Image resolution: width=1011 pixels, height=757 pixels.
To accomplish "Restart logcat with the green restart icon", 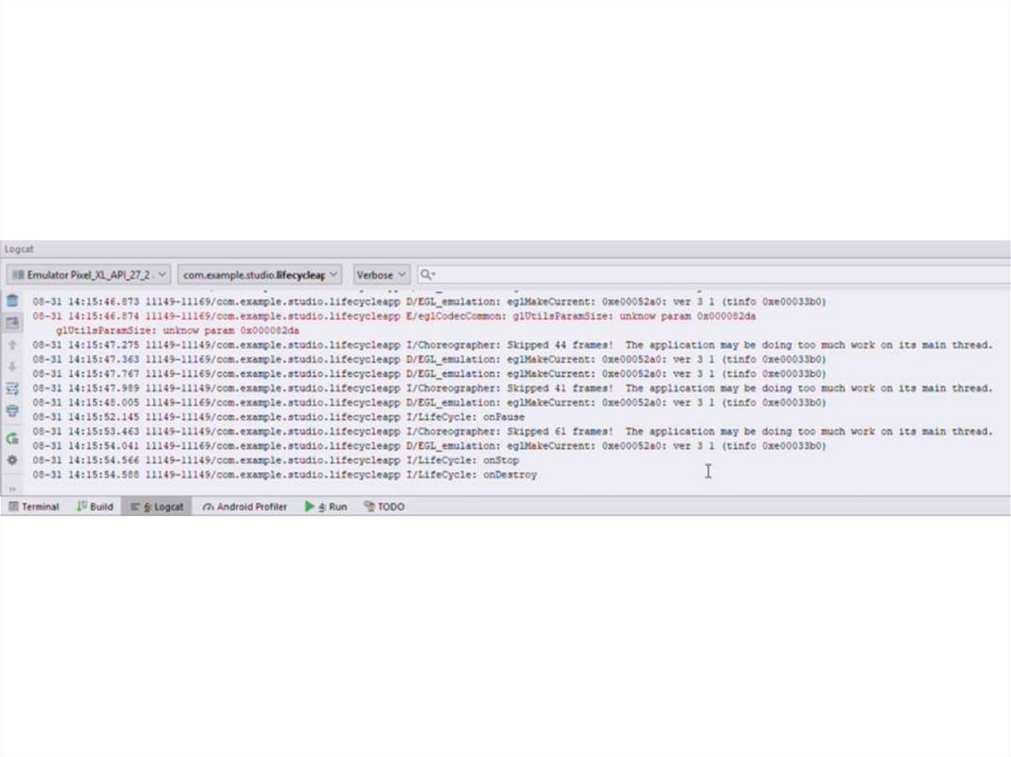I will click(x=12, y=438).
